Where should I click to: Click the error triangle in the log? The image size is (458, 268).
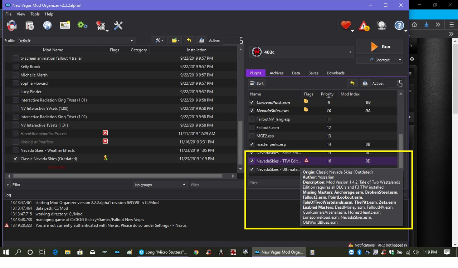(x=6, y=225)
